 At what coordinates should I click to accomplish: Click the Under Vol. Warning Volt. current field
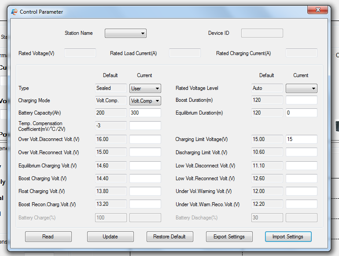point(301,192)
